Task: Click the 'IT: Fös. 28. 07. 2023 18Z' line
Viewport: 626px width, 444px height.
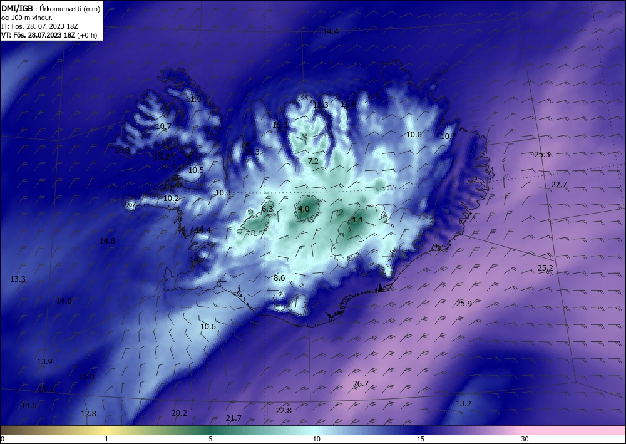Action: pyautogui.click(x=39, y=26)
